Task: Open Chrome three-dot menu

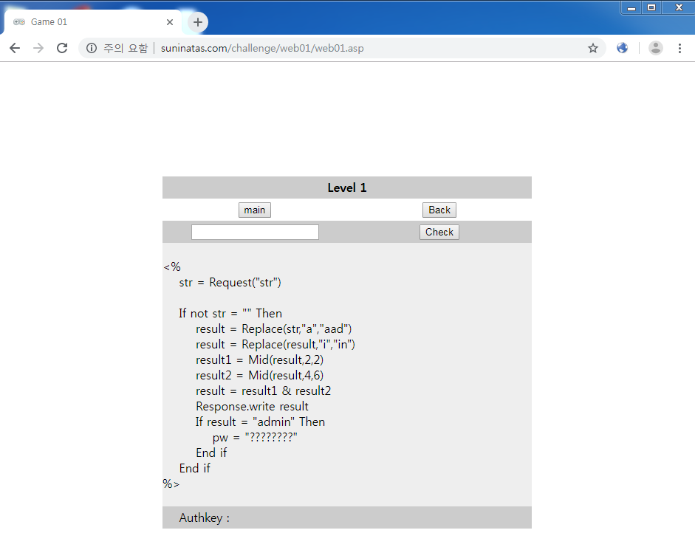Action: pyautogui.click(x=679, y=48)
